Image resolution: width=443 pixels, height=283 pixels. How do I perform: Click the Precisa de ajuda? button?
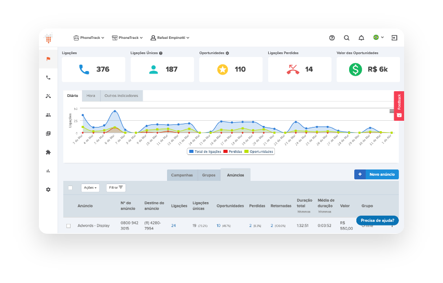click(x=377, y=221)
